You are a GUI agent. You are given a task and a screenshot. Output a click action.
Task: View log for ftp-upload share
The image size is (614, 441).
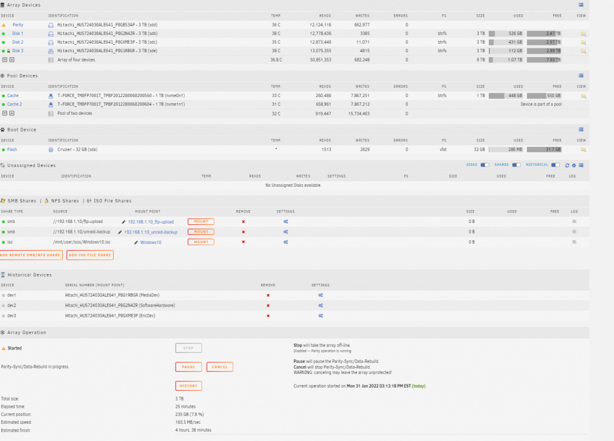[575, 222]
